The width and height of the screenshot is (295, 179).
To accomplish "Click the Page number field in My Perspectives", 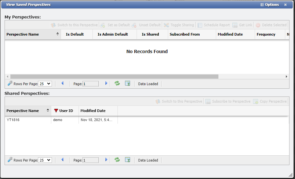I will [x=91, y=84].
